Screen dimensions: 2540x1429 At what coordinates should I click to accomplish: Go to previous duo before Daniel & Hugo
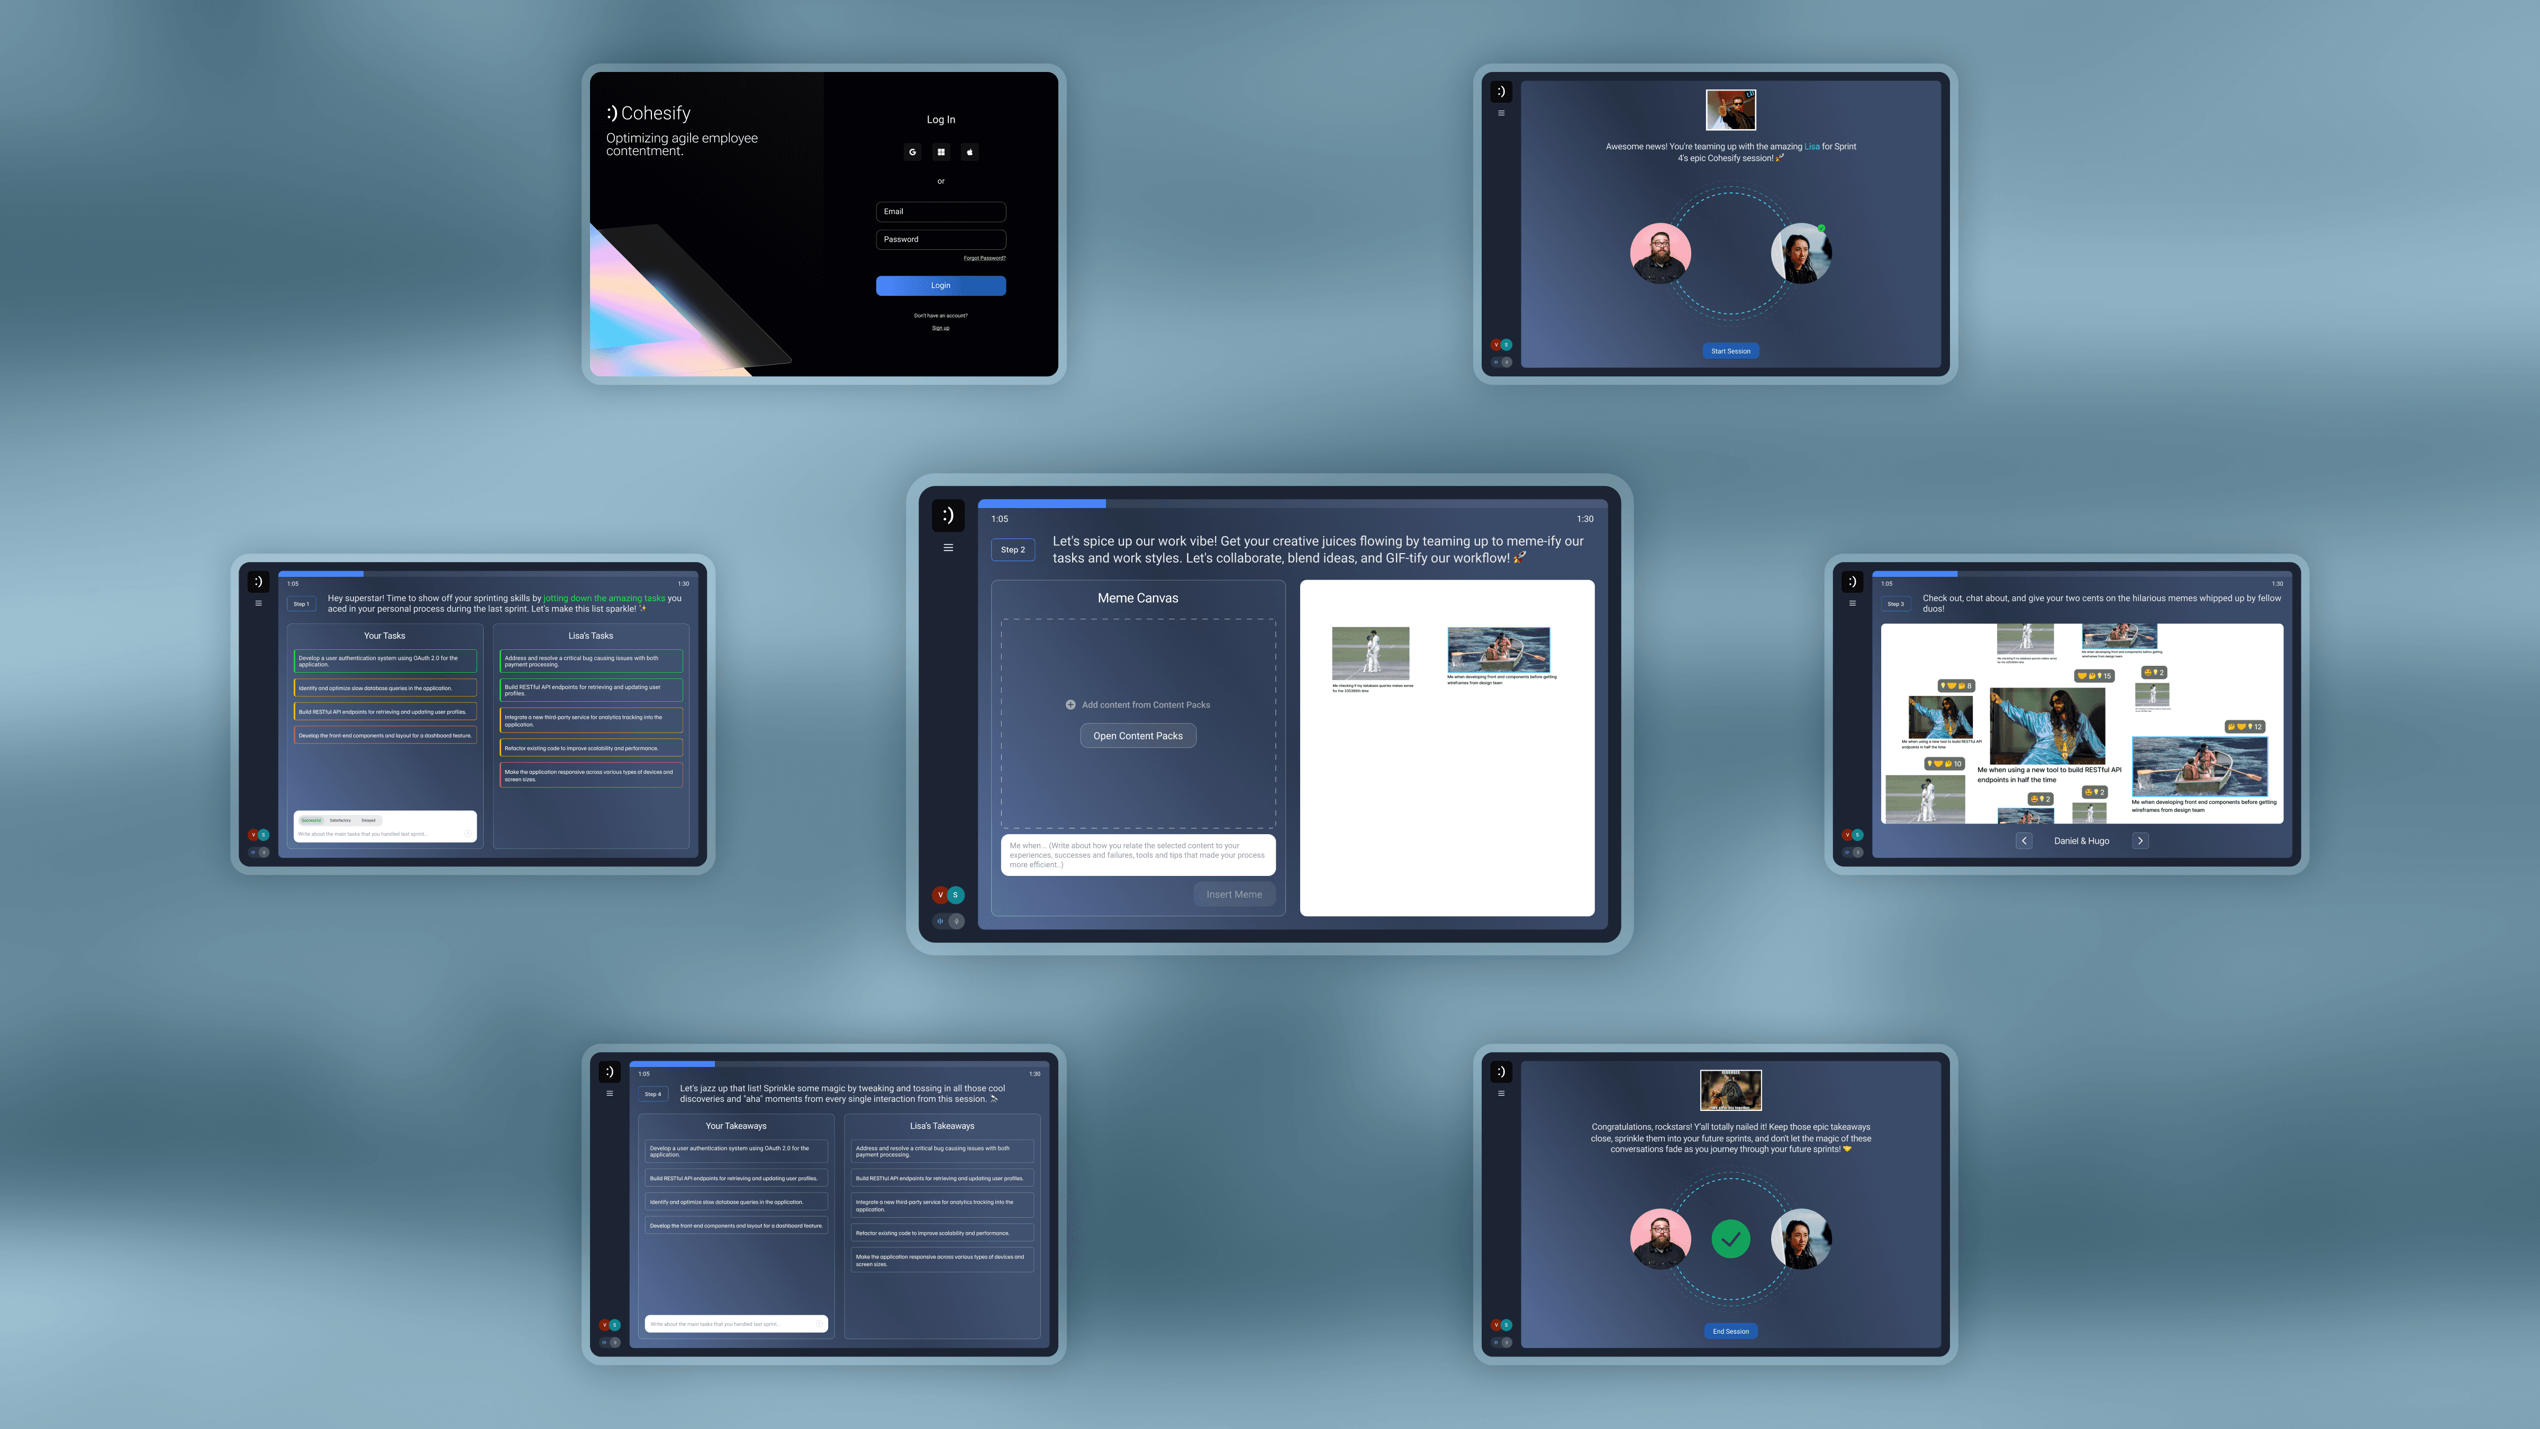click(2024, 841)
